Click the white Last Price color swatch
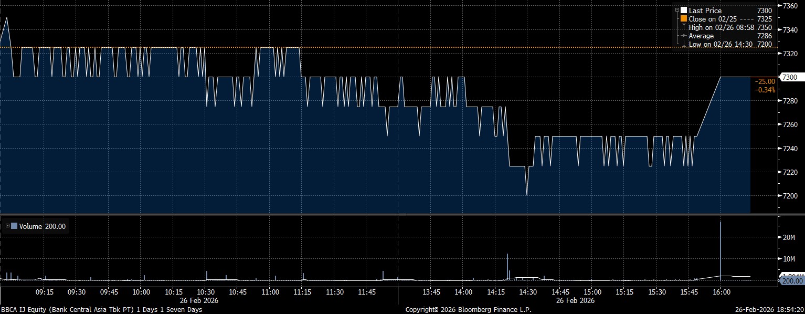The height and width of the screenshot is (314, 805). pos(683,11)
